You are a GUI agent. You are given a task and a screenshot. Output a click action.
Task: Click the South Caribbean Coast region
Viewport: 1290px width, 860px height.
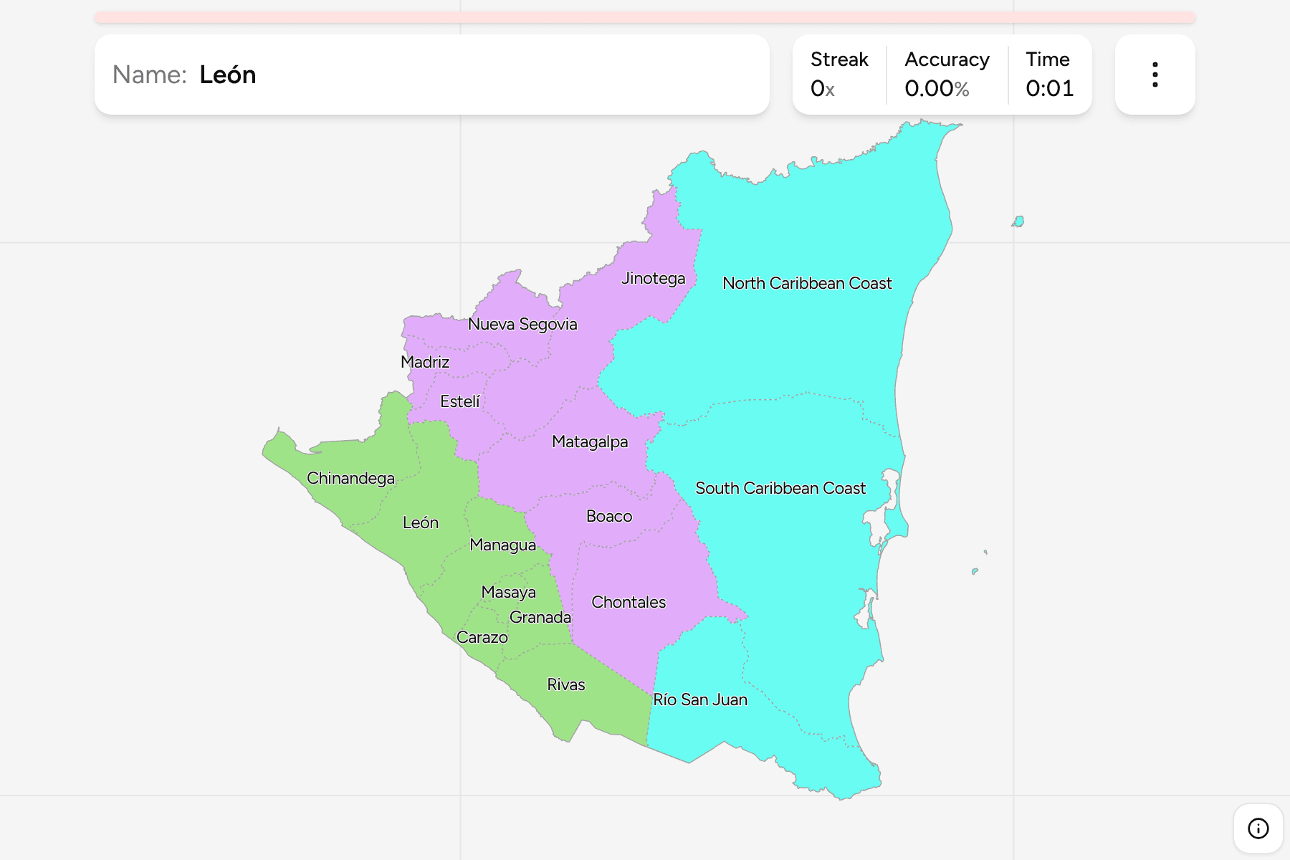[780, 488]
